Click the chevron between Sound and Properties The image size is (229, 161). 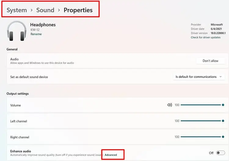click(59, 10)
